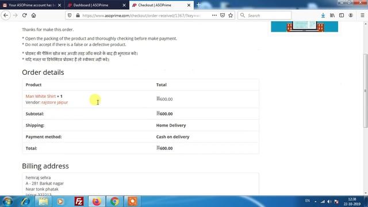View site security padlock info
Image resolution: width=368 pixels, height=207 pixels.
(78, 16)
